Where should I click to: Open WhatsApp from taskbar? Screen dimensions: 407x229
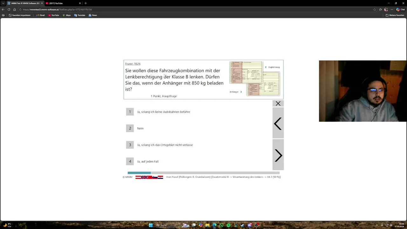(x=221, y=225)
